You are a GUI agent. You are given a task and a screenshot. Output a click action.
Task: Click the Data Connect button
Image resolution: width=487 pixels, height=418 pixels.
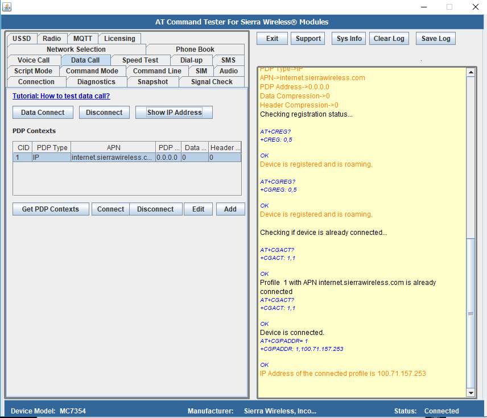click(x=43, y=113)
